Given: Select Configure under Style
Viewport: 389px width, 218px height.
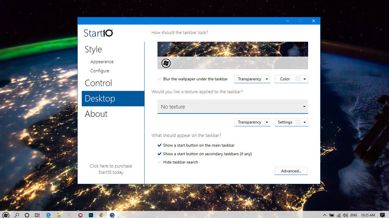Looking at the screenshot, I should (x=100, y=71).
